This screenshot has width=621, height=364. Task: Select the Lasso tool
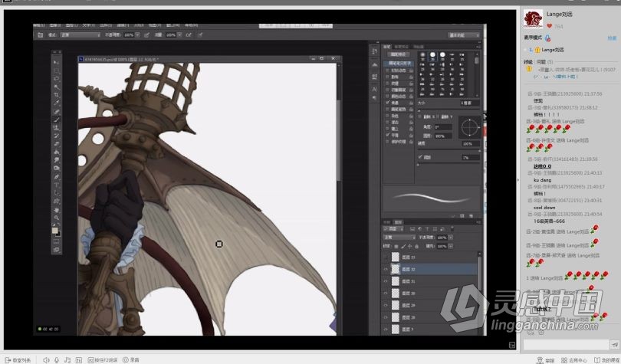pyautogui.click(x=56, y=79)
